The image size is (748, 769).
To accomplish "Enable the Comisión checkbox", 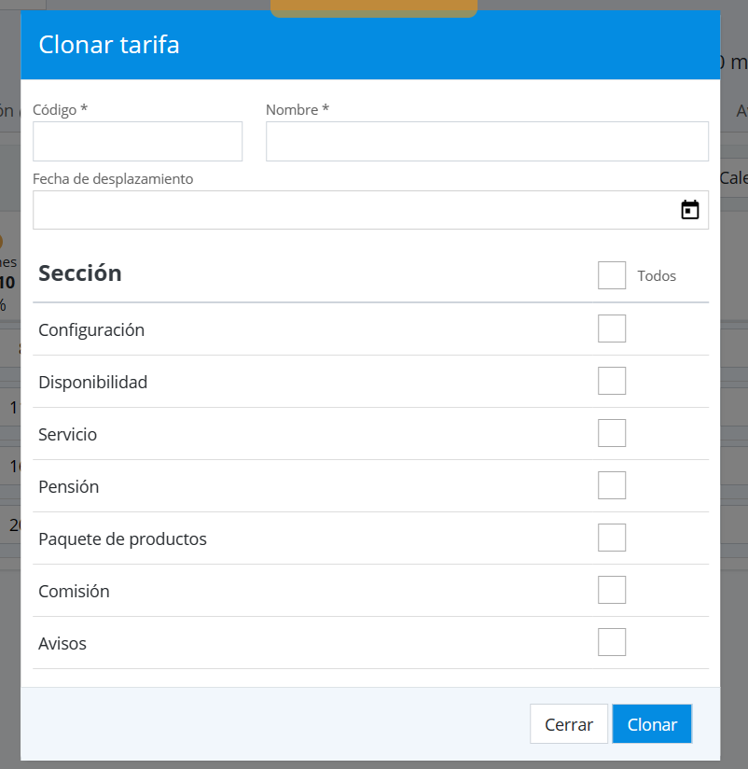I will [612, 591].
